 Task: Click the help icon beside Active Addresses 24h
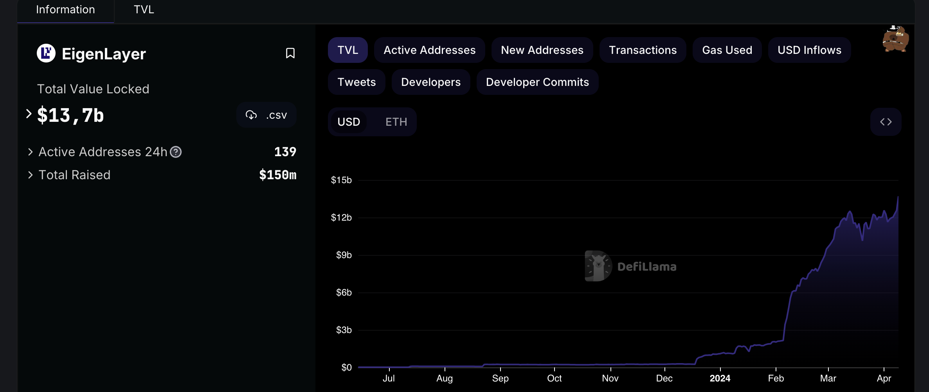point(176,152)
